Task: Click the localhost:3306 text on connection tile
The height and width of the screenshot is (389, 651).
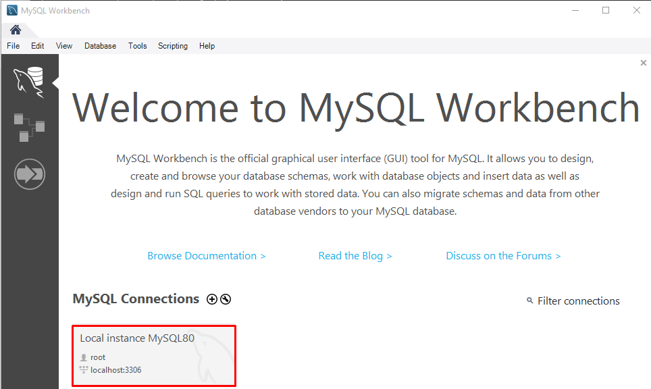Action: coord(116,370)
